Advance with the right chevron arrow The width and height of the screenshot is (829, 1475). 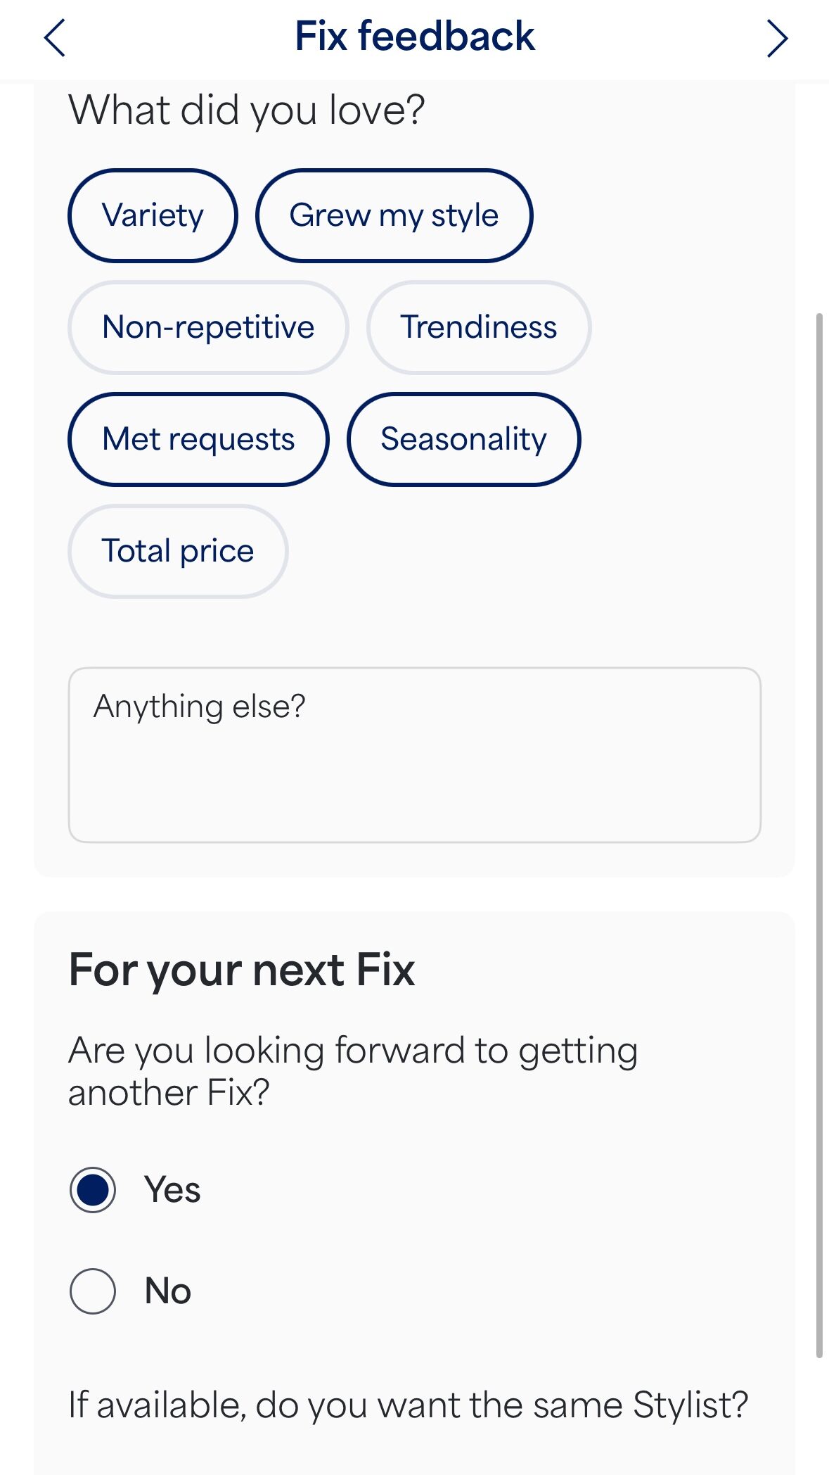coord(776,38)
